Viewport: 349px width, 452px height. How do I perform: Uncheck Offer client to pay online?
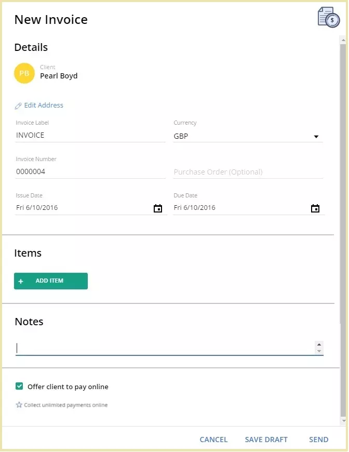[19, 386]
